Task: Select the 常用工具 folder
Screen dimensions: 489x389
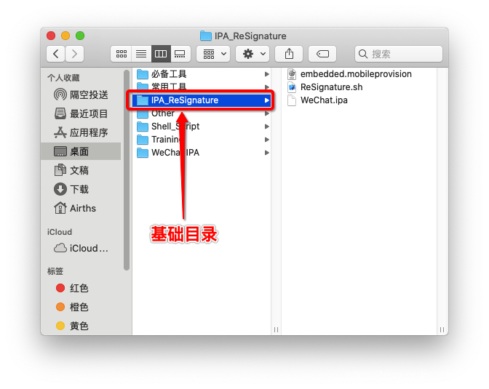Action: 202,86
